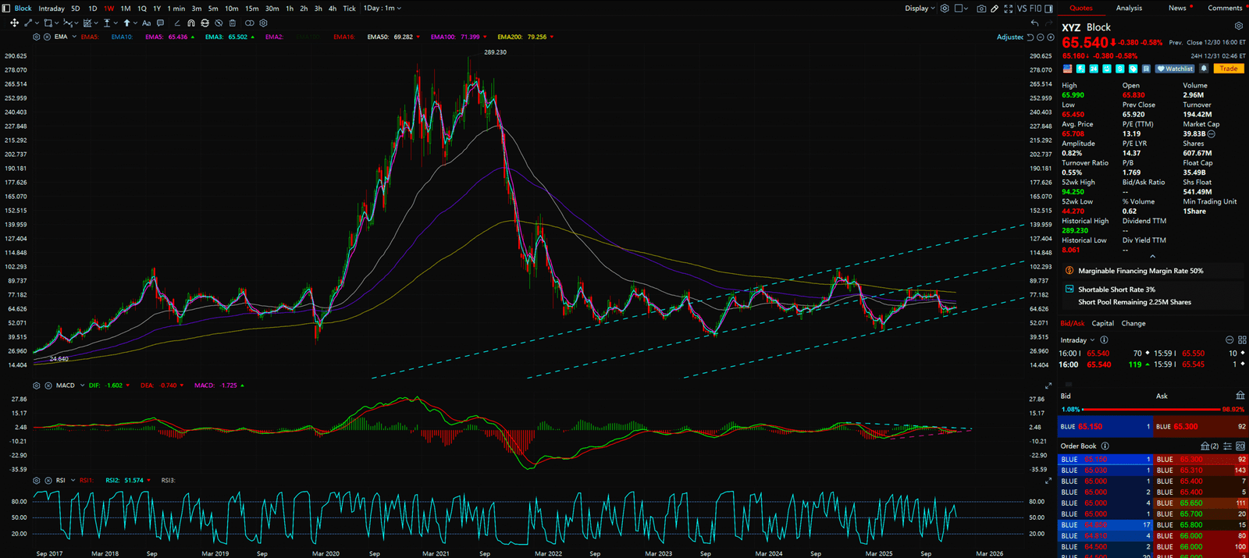Image resolution: width=1249 pixels, height=558 pixels.
Task: Click the trash icon to delete drawings
Action: point(232,23)
